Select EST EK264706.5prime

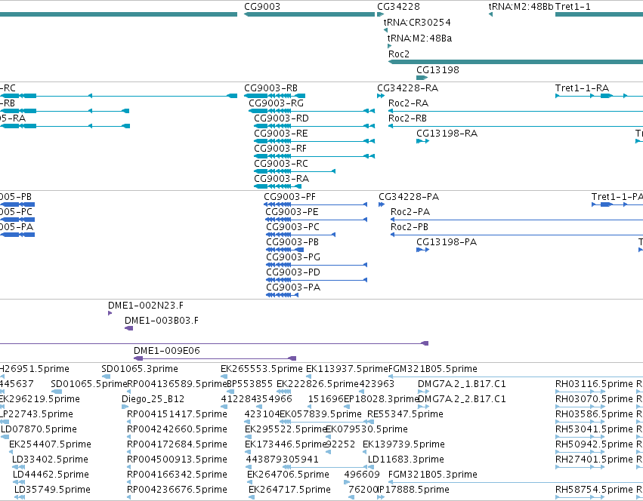click(289, 475)
